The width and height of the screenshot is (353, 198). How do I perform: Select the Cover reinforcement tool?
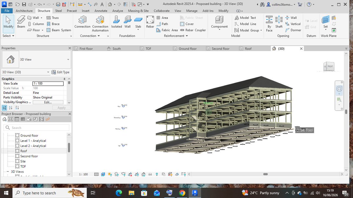pyautogui.click(x=187, y=24)
